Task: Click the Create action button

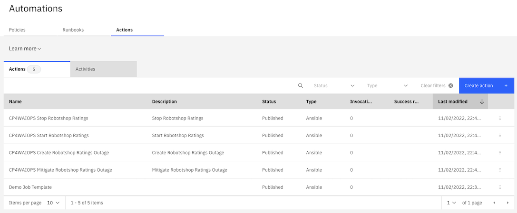Action: pyautogui.click(x=486, y=86)
